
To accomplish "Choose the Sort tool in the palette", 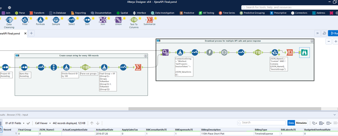I will click(x=87, y=20).
